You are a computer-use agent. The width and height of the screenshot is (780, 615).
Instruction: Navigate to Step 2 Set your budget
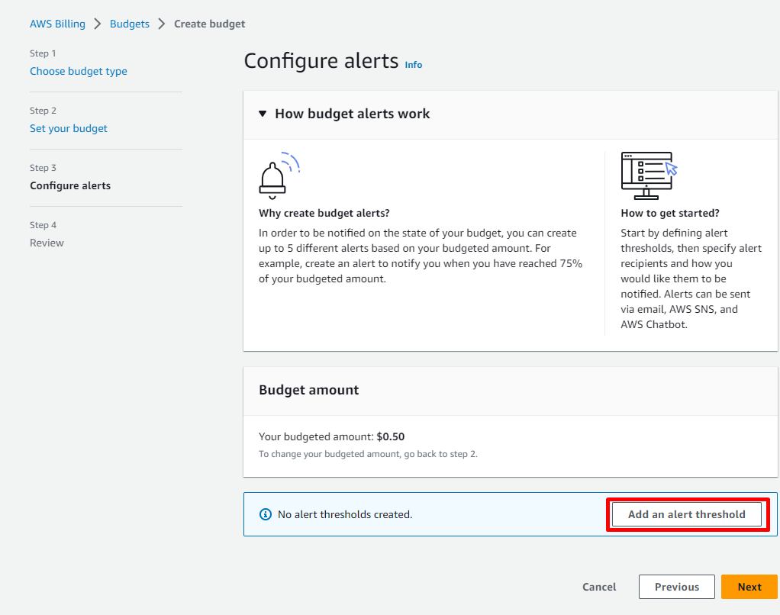click(x=69, y=128)
